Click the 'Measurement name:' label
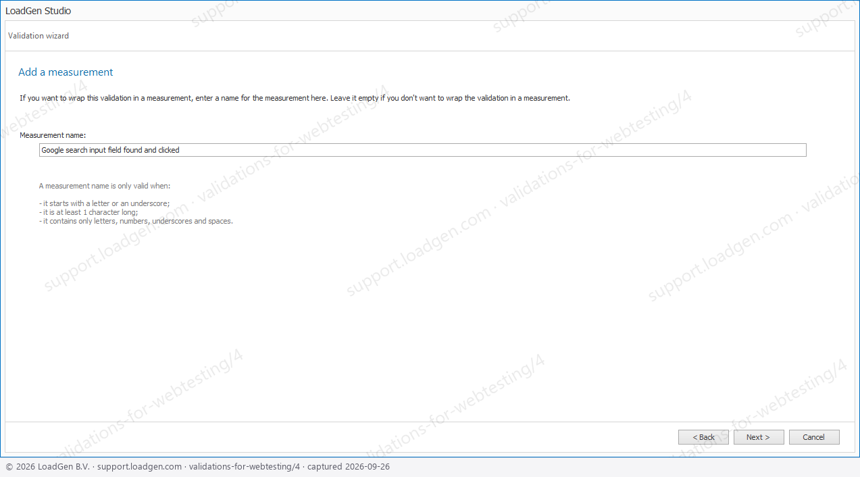The image size is (860, 477). pos(53,135)
